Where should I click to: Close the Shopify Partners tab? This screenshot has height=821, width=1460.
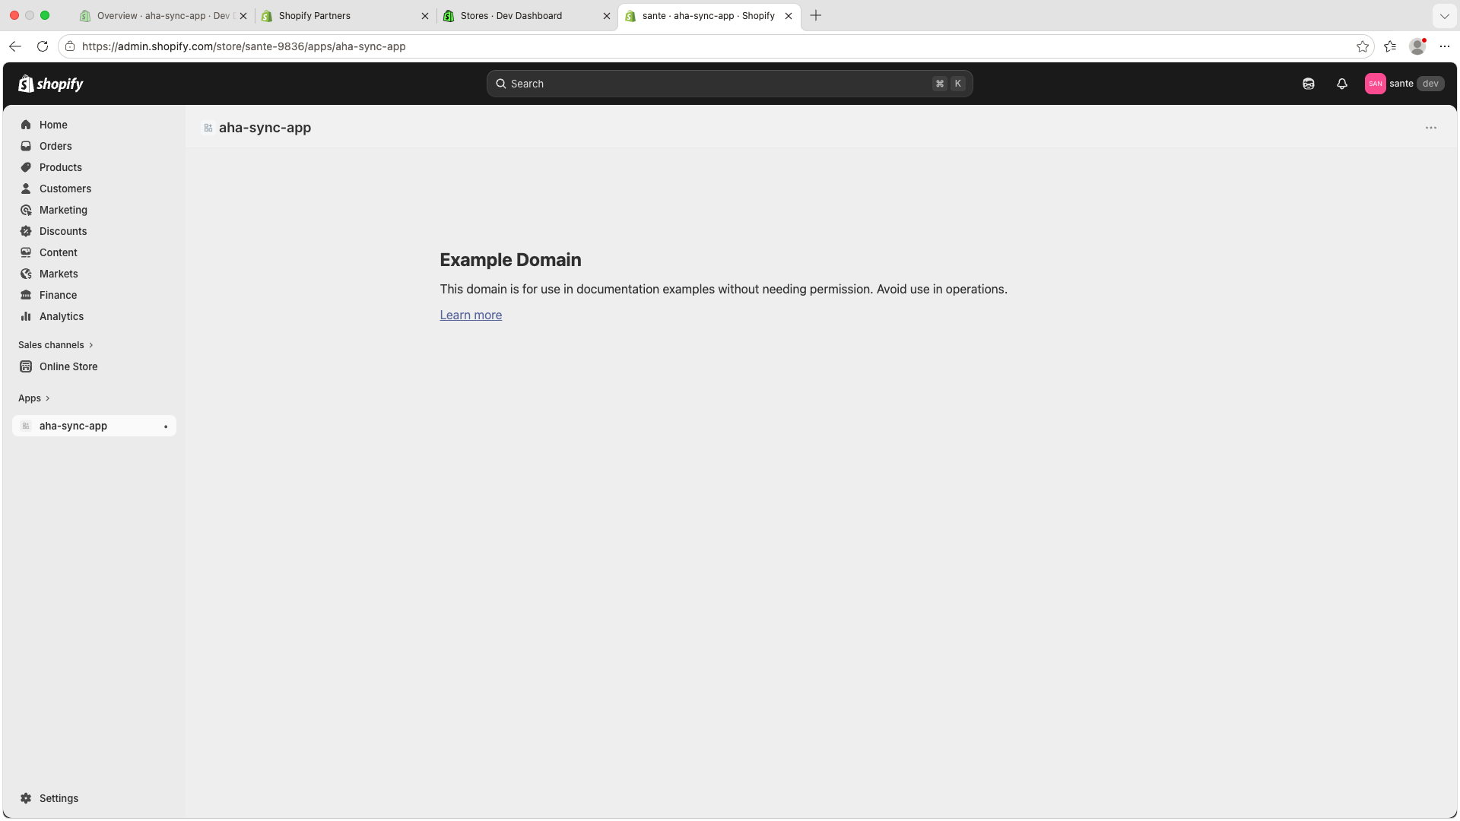point(425,16)
